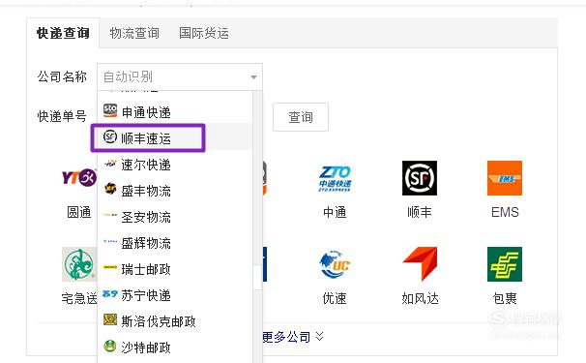Image resolution: width=586 pixels, height=363 pixels.
Task: Open the 公司名称 dropdown arrow
Action: point(253,77)
